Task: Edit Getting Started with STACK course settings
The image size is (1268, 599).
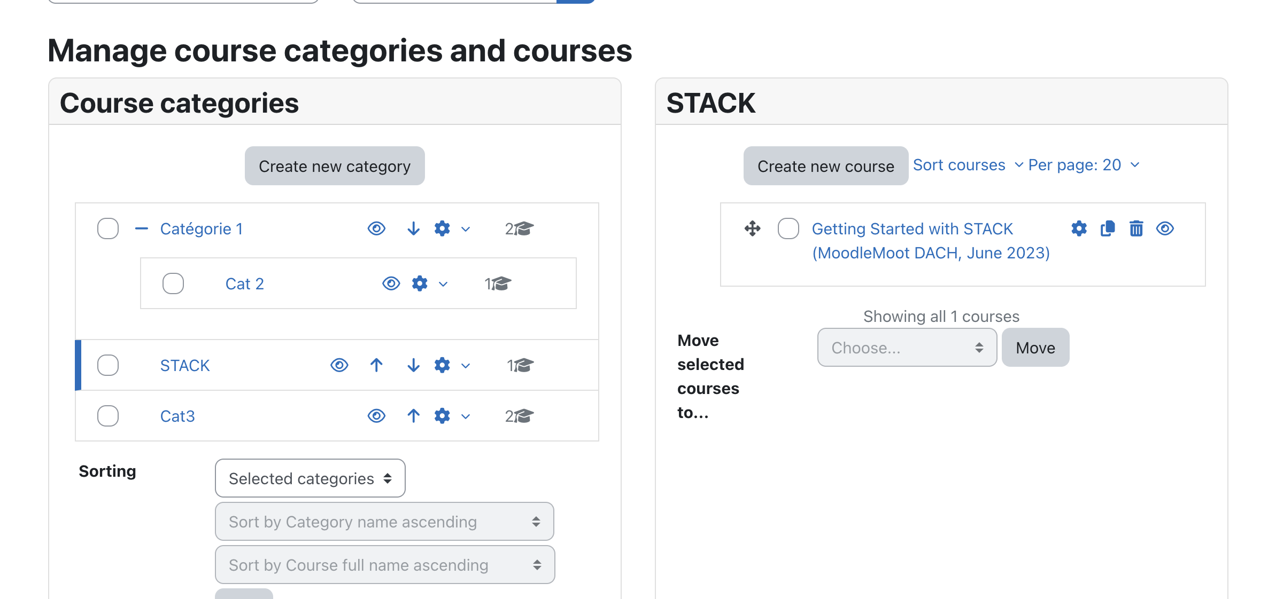Action: (1079, 228)
